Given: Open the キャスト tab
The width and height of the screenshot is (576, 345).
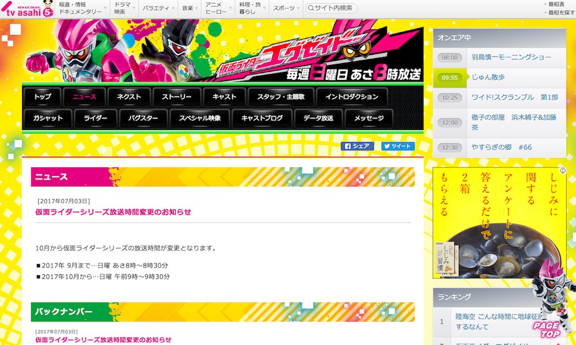Looking at the screenshot, I should 224,97.
